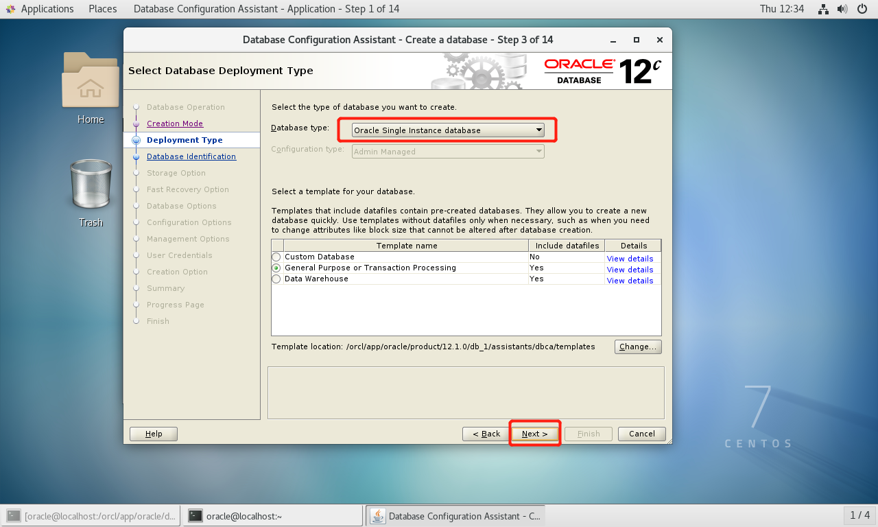Click the greyed-out Finish button
This screenshot has height=527, width=878.
589,434
